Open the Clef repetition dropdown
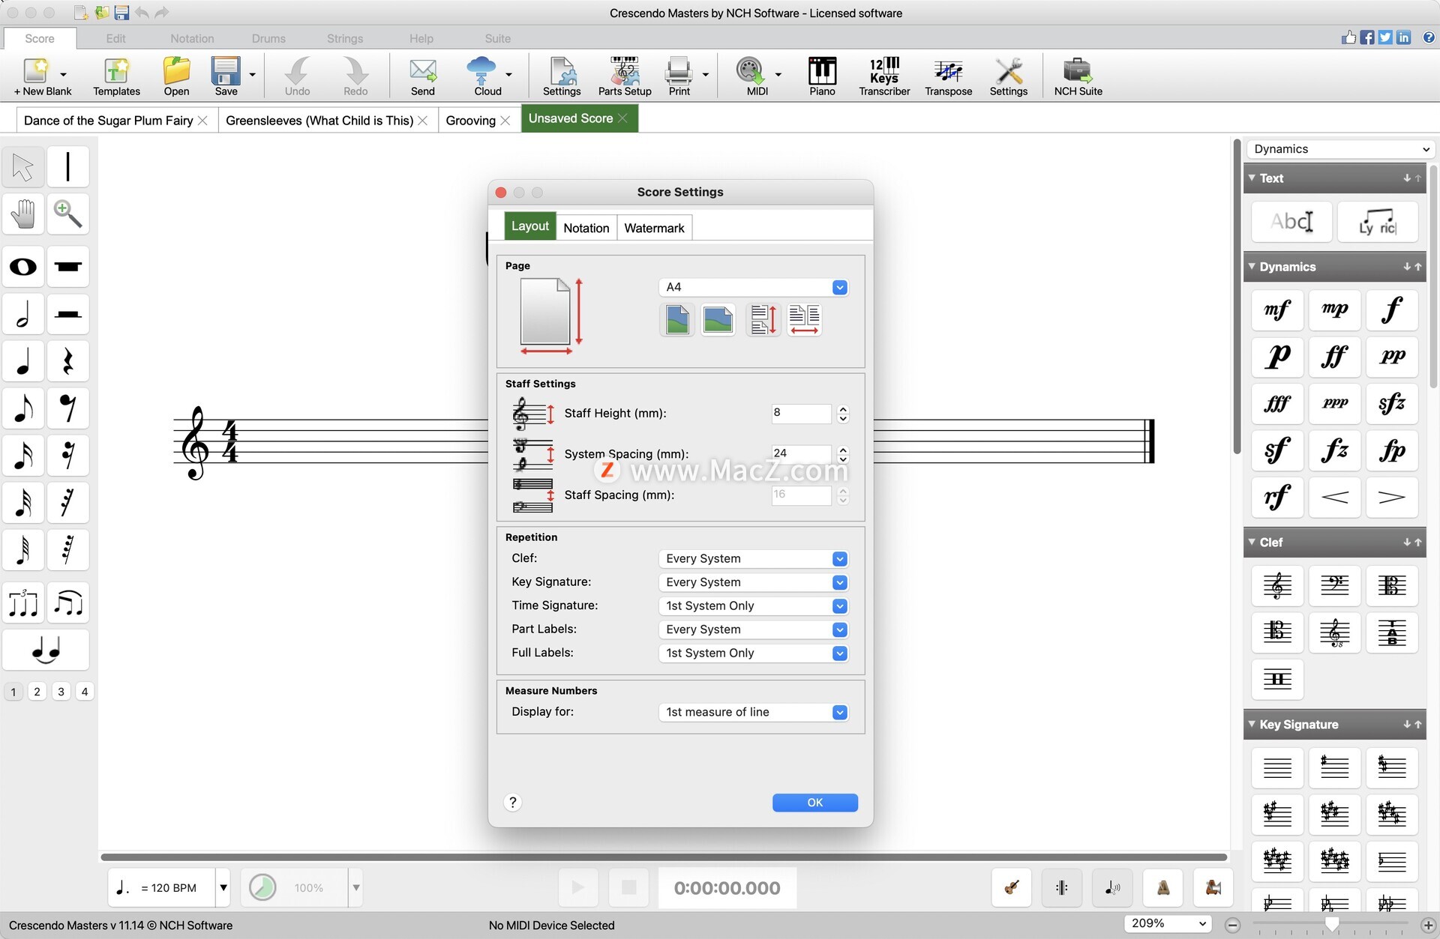Image resolution: width=1440 pixels, height=939 pixels. (754, 559)
